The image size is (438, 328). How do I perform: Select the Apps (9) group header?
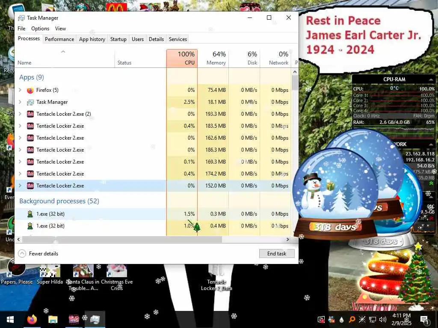tap(32, 77)
